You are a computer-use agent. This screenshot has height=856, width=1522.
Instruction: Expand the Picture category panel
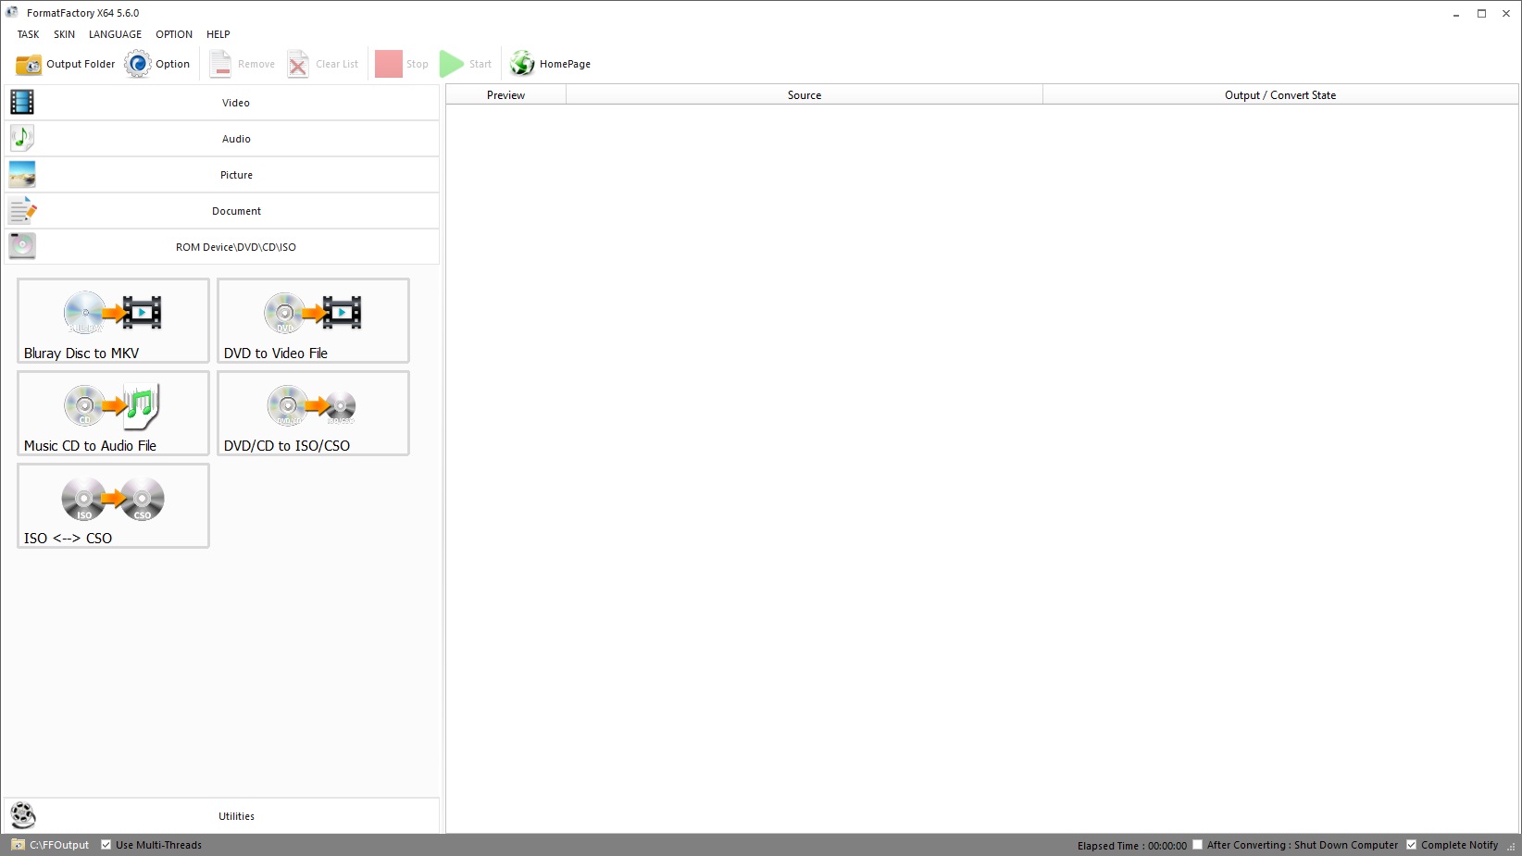(x=222, y=175)
